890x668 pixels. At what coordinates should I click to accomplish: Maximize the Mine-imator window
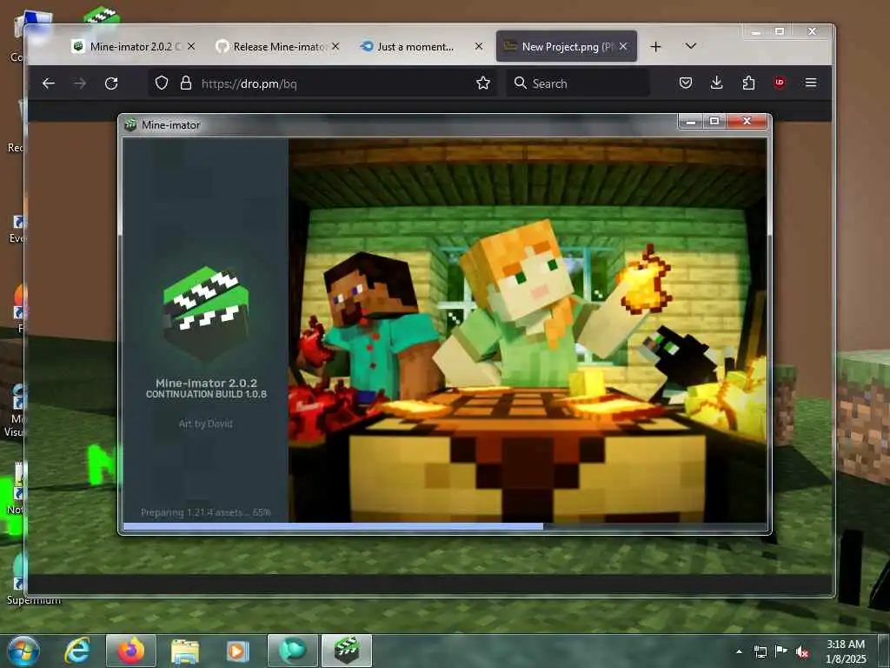tap(714, 122)
